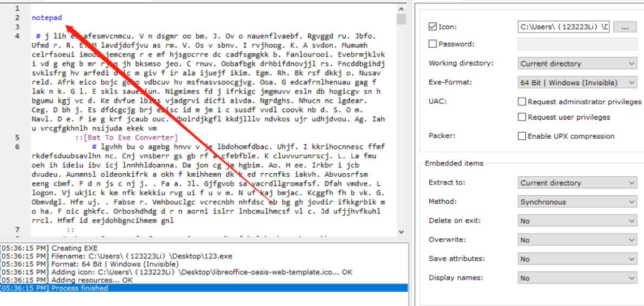Open the Extract to dropdown
This screenshot has height=306, width=644.
point(577,183)
